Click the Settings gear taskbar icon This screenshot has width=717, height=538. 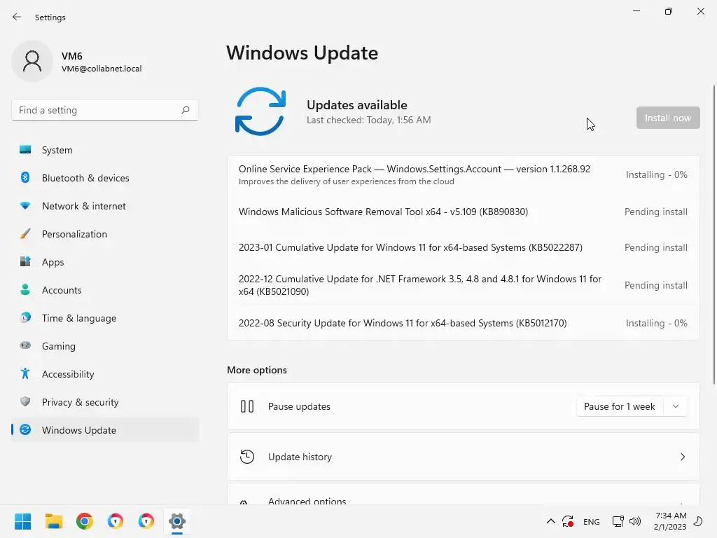click(177, 521)
